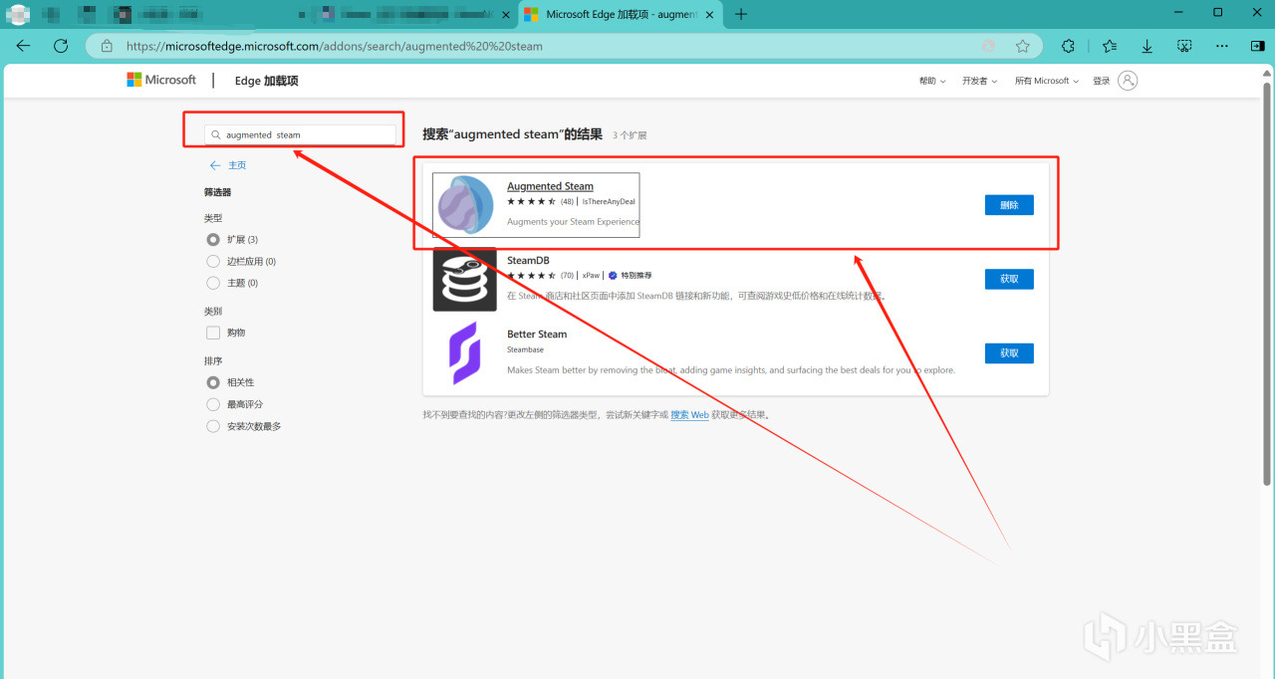This screenshot has height=679, width=1275.
Task: Close the blurred second tab
Action: click(x=505, y=14)
